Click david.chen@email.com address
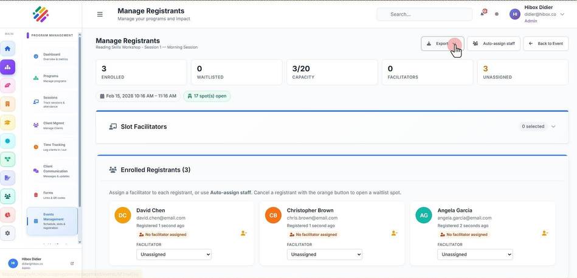577x278 pixels. click(x=161, y=218)
